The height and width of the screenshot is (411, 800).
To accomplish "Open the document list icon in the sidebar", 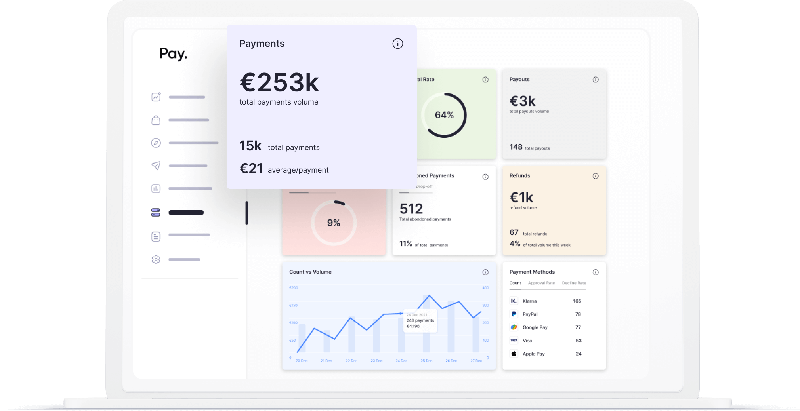I will pyautogui.click(x=156, y=236).
